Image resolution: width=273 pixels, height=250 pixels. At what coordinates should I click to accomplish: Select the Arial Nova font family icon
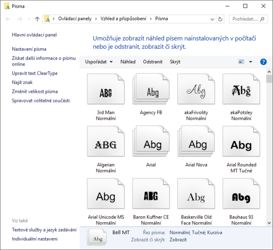point(196,141)
